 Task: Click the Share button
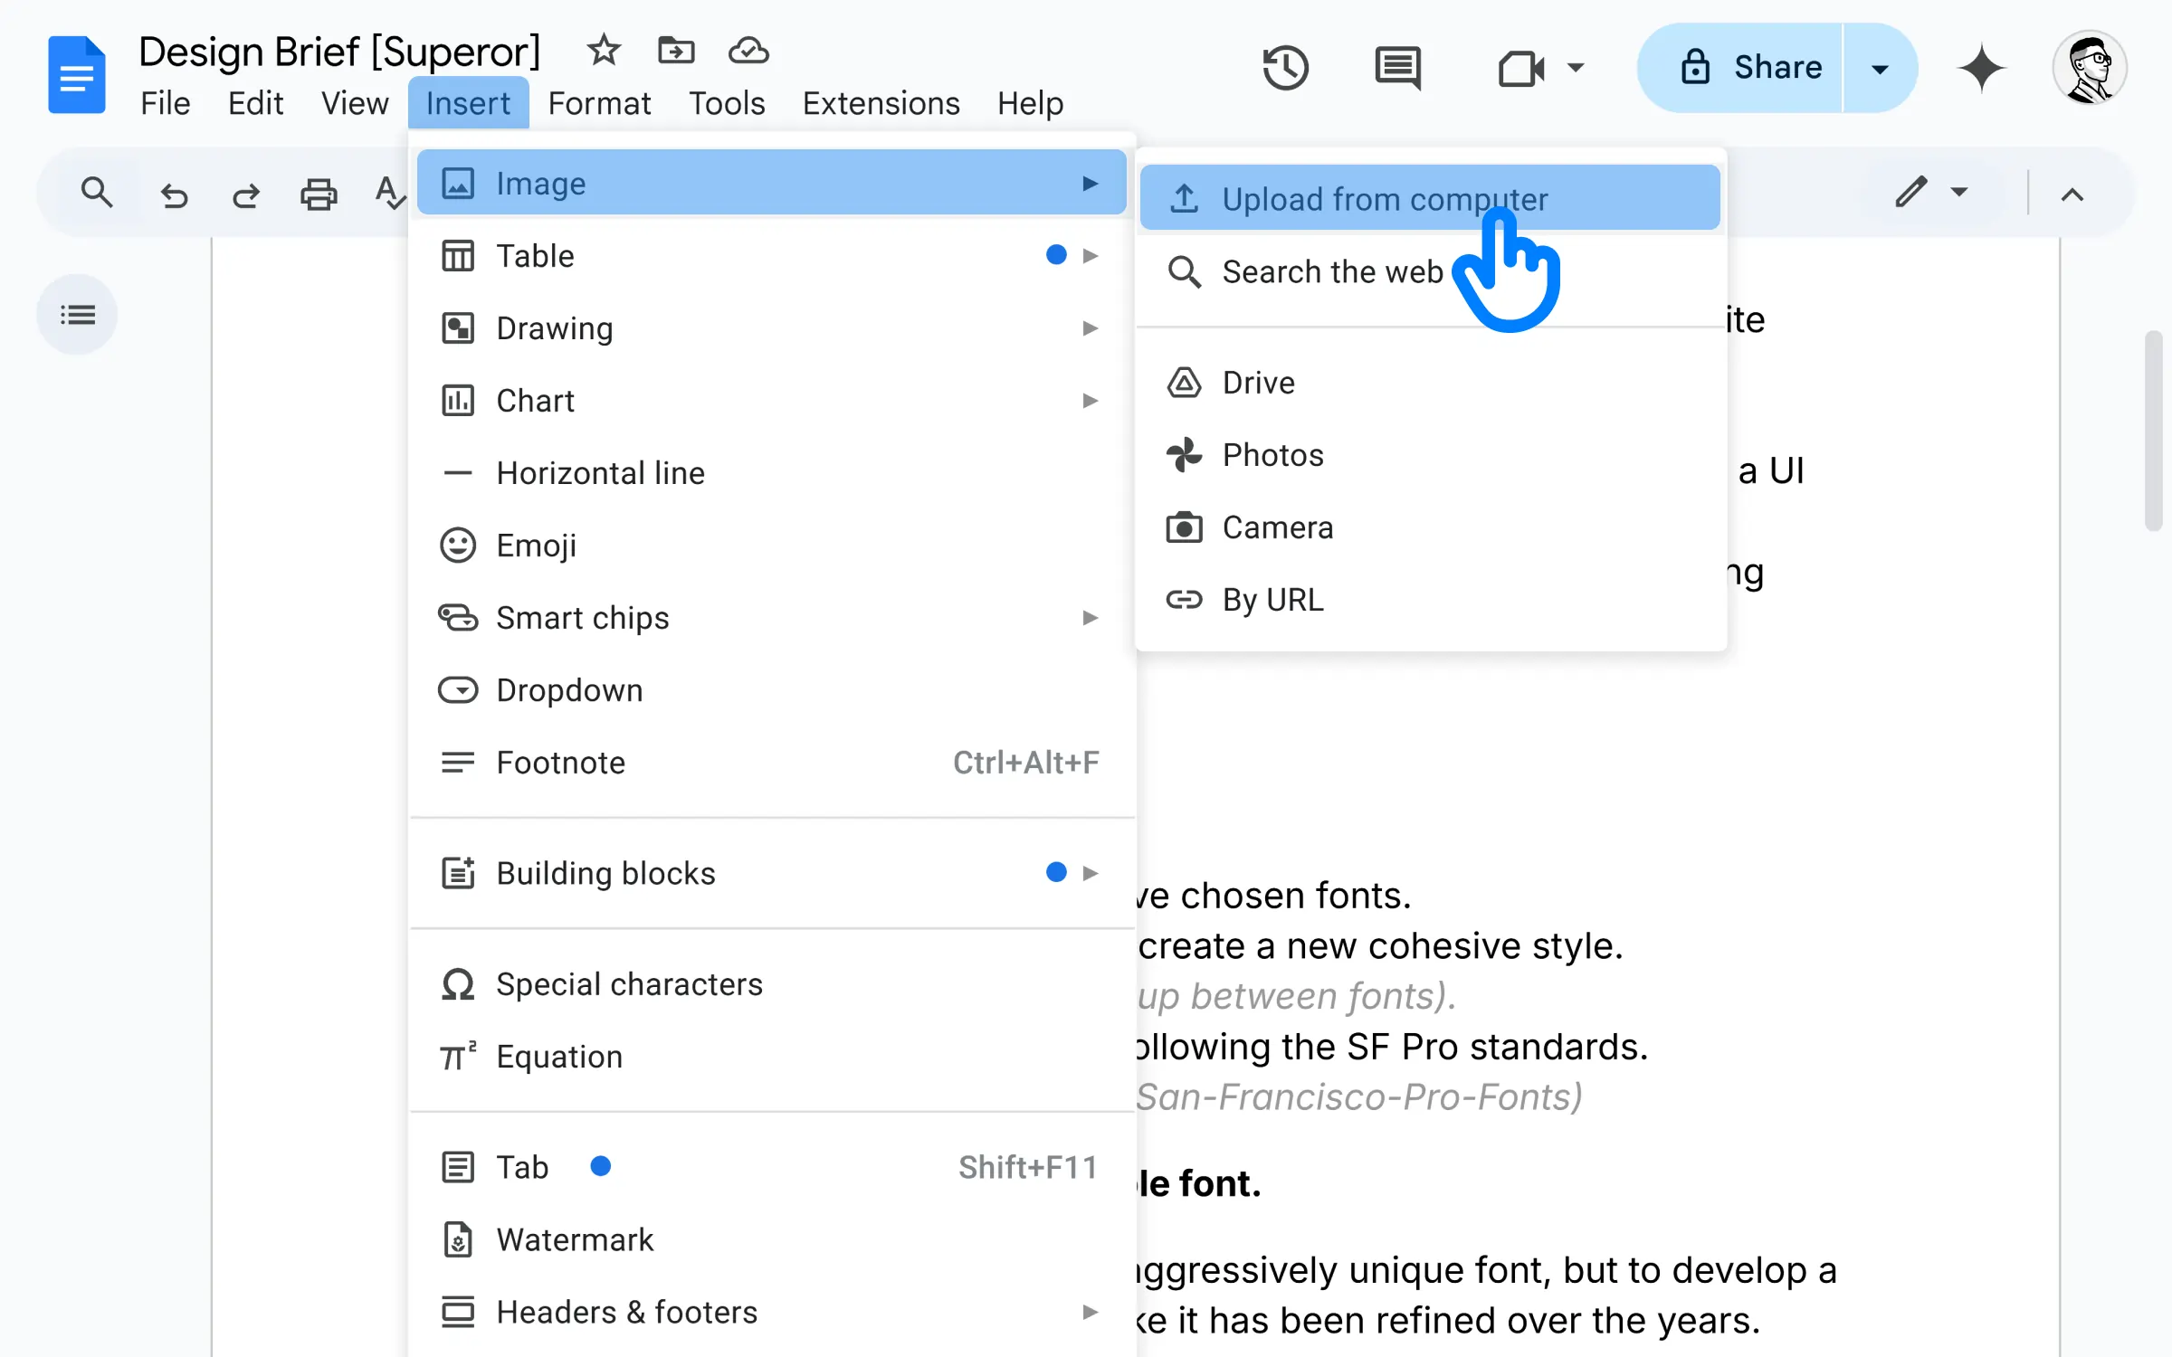pos(1740,68)
